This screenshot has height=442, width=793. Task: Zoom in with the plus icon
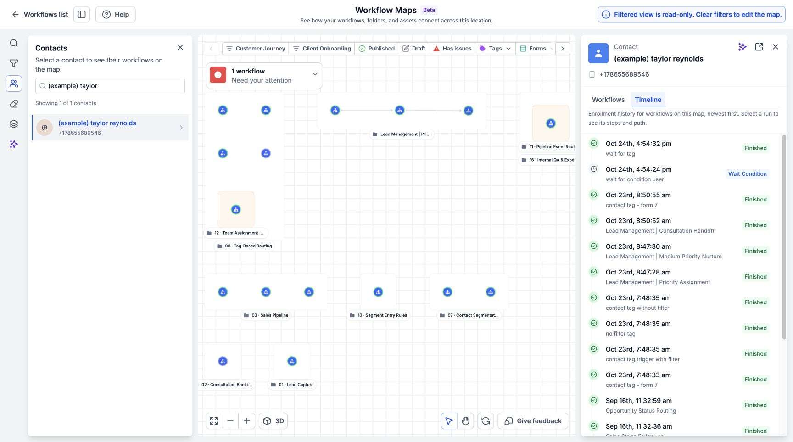pyautogui.click(x=247, y=421)
